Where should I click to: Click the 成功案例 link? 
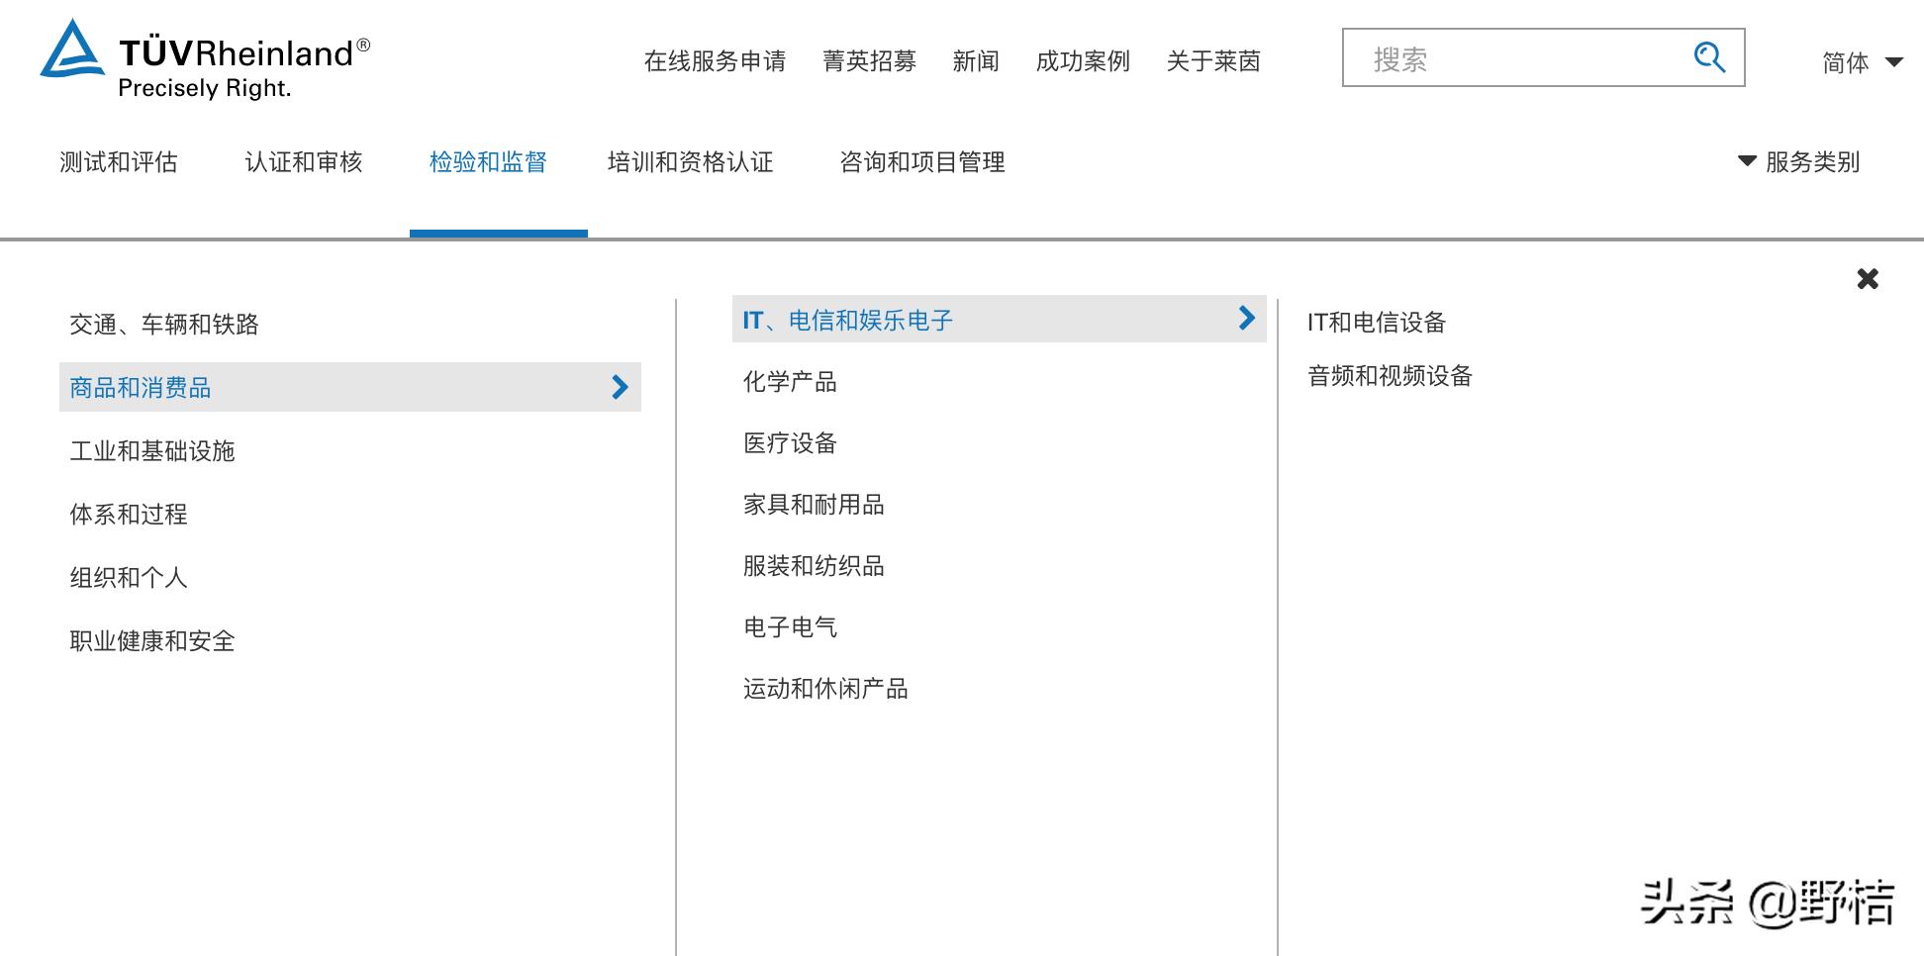coord(1083,61)
